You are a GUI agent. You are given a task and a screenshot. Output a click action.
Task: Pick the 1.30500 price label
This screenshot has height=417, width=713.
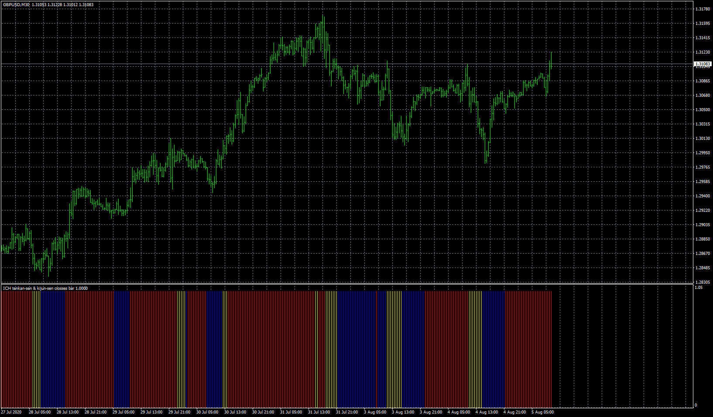click(x=702, y=110)
